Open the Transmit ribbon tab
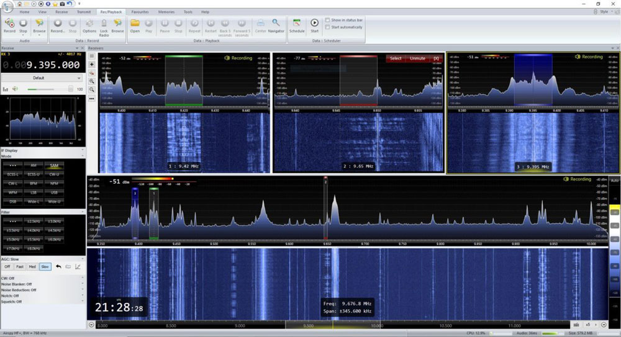The height and width of the screenshot is (337, 621). 84,12
